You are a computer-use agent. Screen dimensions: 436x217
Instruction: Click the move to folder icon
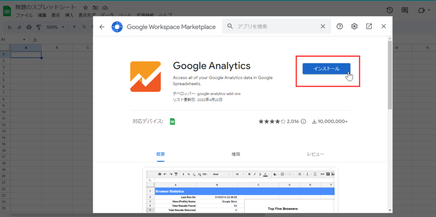(x=95, y=7)
